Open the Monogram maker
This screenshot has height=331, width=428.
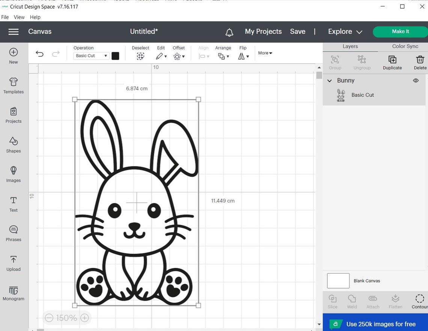pos(13,293)
